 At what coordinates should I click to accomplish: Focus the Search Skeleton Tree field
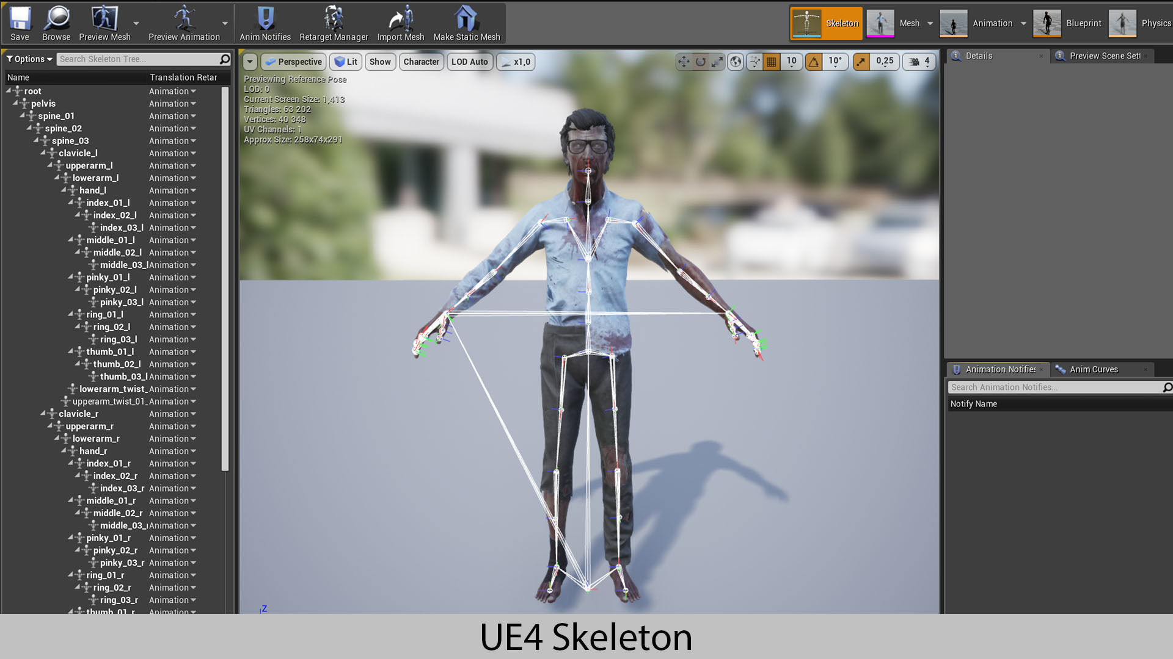point(139,59)
